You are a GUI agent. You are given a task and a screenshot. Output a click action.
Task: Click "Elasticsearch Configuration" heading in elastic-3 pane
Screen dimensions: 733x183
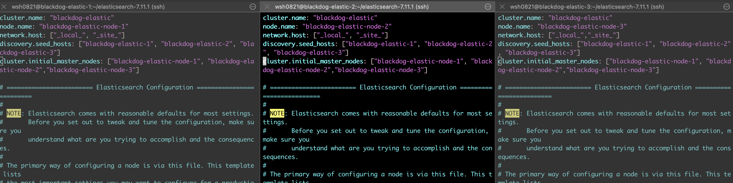643,87
